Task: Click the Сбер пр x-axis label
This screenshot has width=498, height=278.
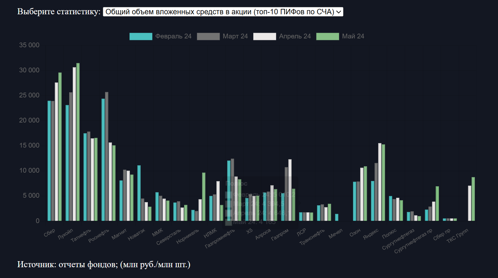Action: [442, 234]
